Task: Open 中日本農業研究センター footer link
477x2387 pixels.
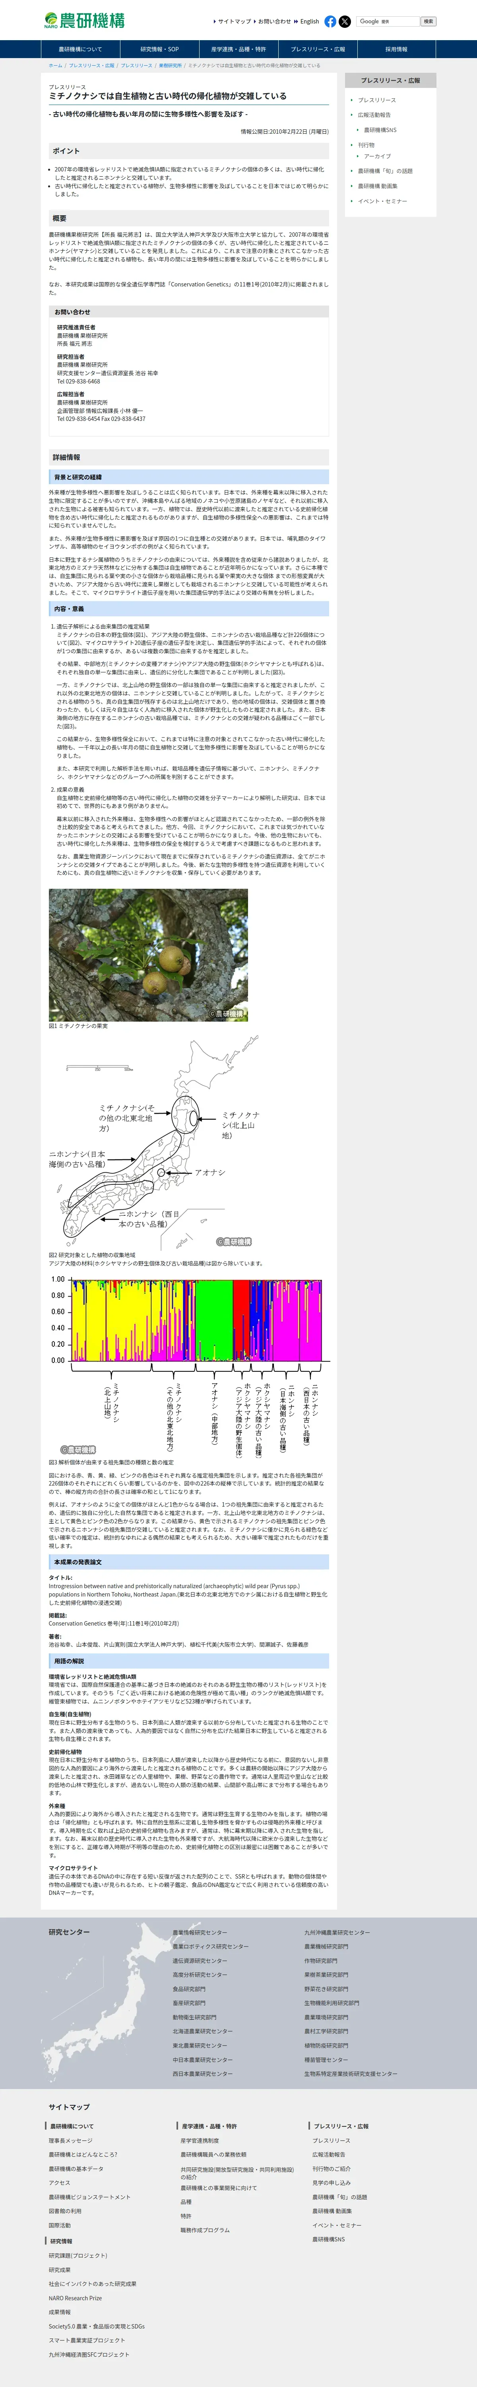Action: coord(203,2060)
